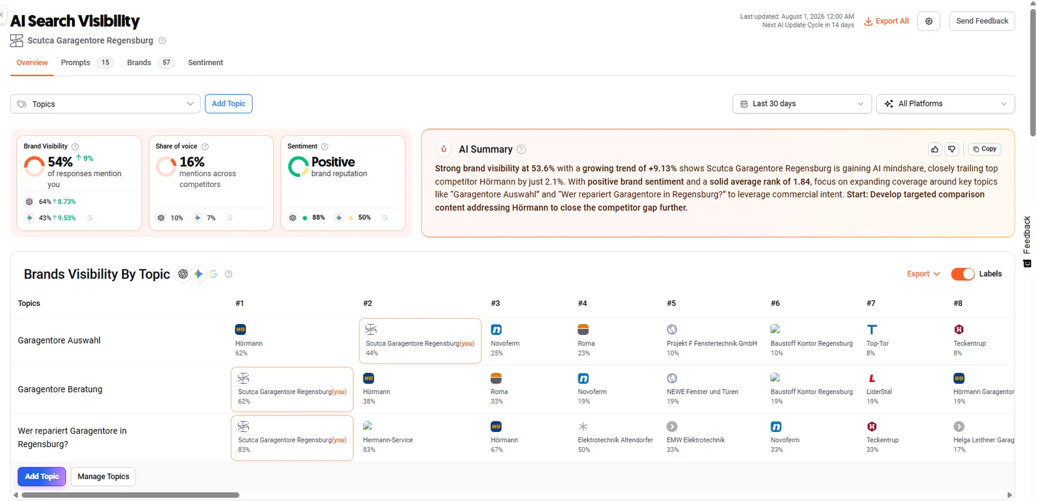The image size is (1037, 502).
Task: Click ChatGPT icon in Brands Visibility By Topic
Action: coord(183,274)
